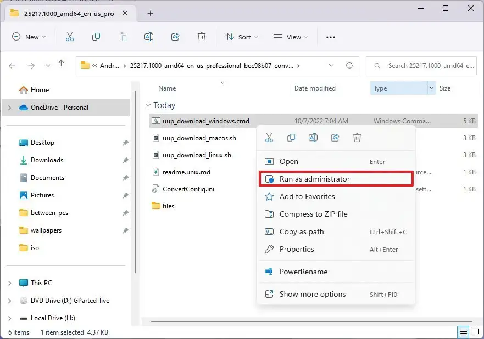Collapse the Today group
This screenshot has width=484, height=339.
pos(148,105)
